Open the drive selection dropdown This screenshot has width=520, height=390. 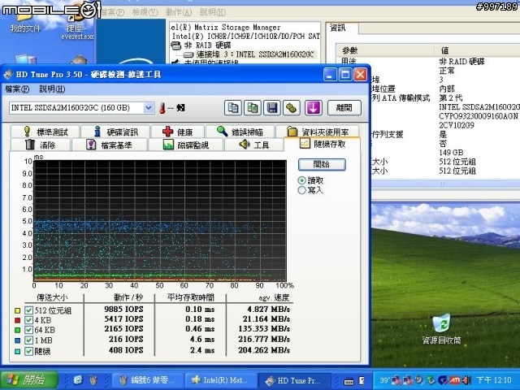point(149,108)
